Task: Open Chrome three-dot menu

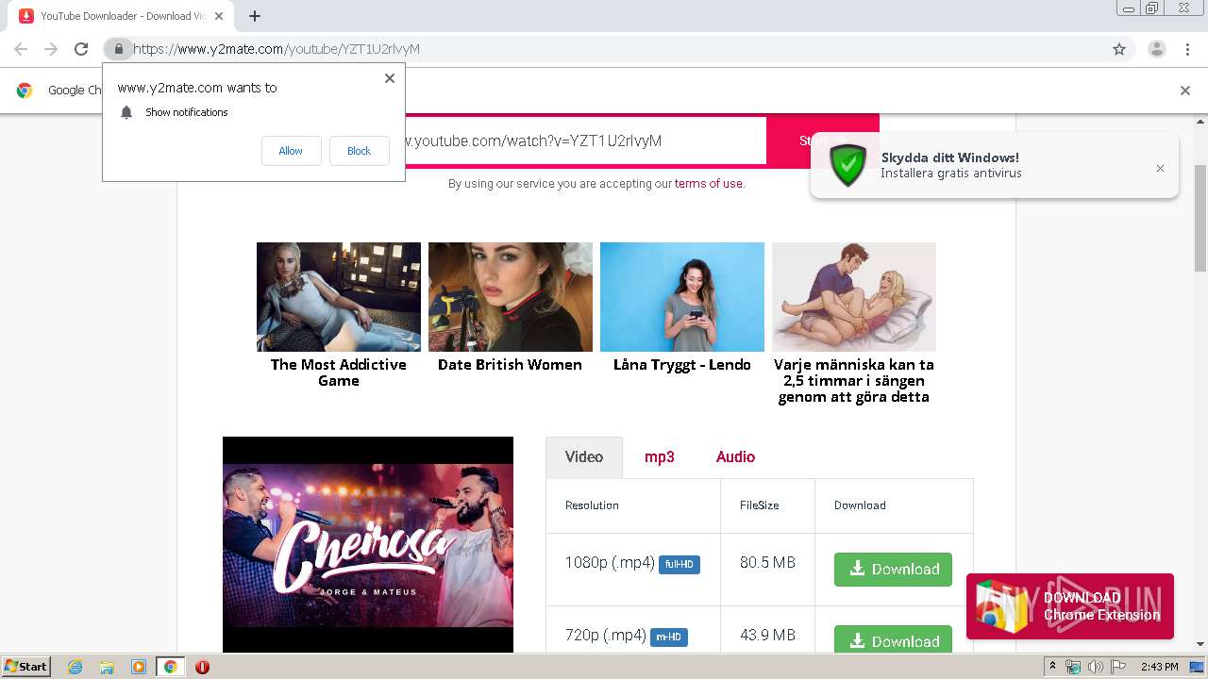Action: click(1187, 49)
